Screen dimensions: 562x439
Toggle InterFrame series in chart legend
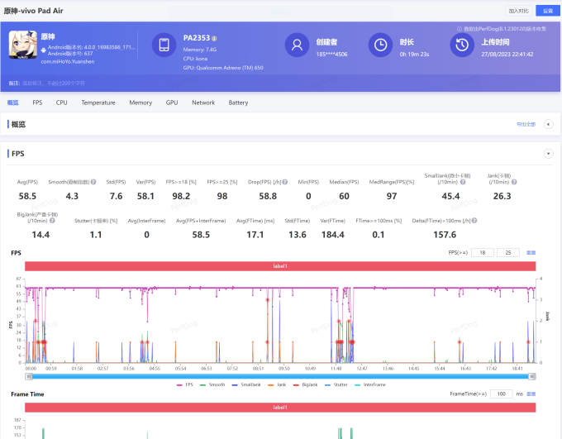coord(370,384)
